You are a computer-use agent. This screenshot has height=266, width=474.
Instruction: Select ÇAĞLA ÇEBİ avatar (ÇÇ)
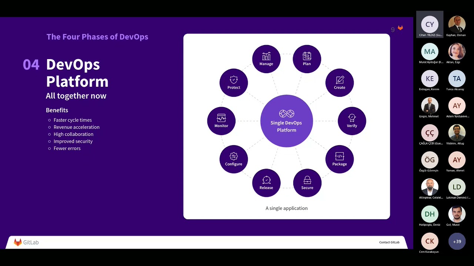430,133
